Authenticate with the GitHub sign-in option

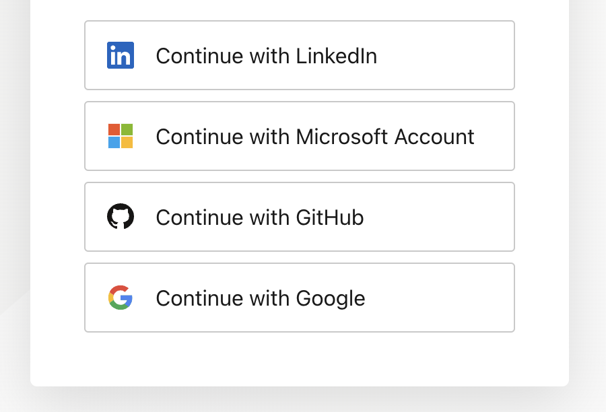point(299,217)
